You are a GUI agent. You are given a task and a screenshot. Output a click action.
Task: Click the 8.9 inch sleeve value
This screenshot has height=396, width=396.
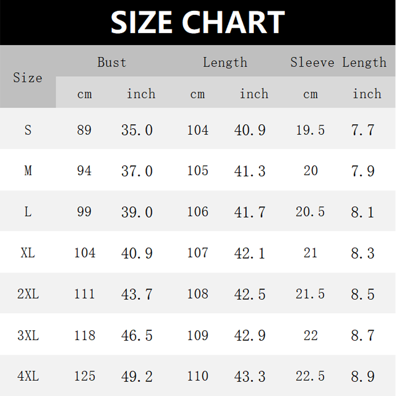point(363,376)
